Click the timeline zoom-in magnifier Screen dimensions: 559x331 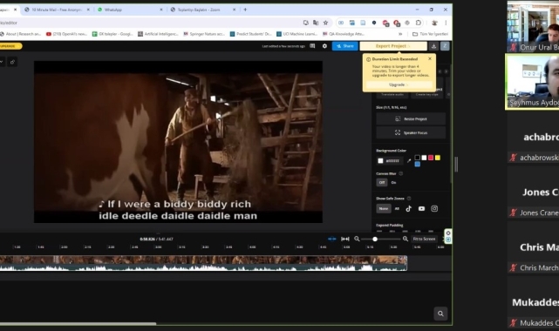tap(406, 239)
